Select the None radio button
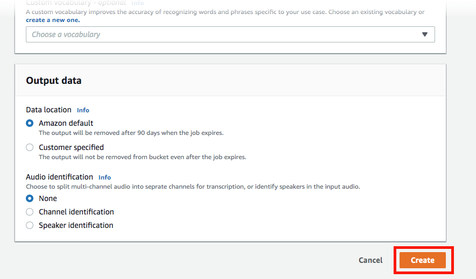Image resolution: width=476 pixels, height=279 pixels. 30,198
